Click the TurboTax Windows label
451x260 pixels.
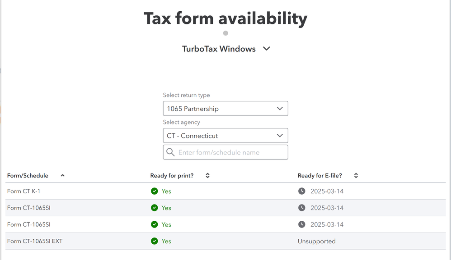coord(219,49)
